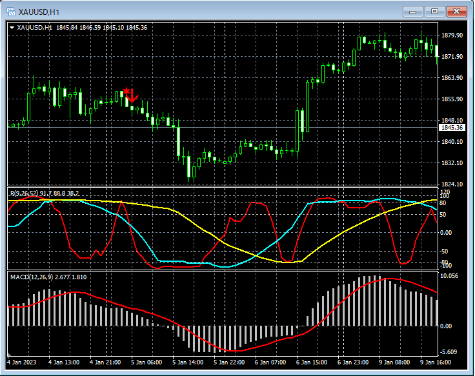
Task: Click the 50 level on R indicator scale
Action: click(443, 215)
